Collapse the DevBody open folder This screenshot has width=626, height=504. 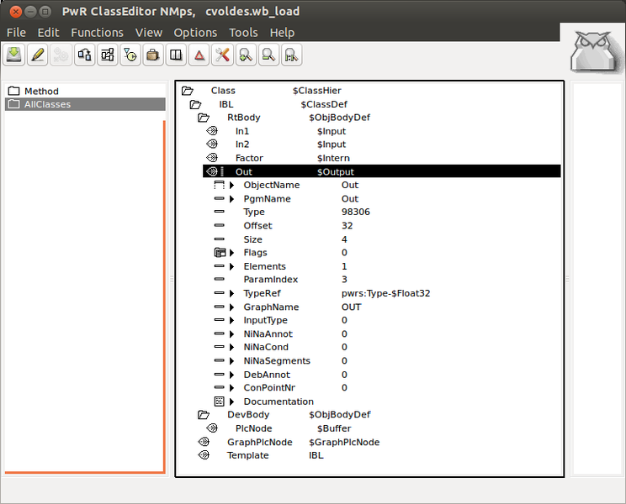204,415
